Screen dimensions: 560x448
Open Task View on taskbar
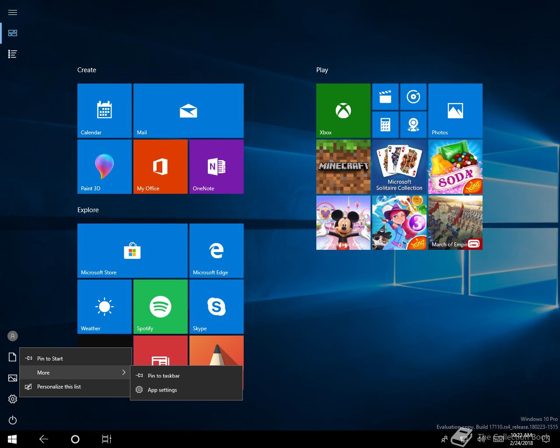(107, 439)
